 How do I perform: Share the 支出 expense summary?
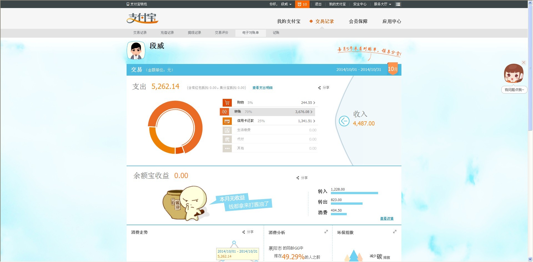pos(324,88)
